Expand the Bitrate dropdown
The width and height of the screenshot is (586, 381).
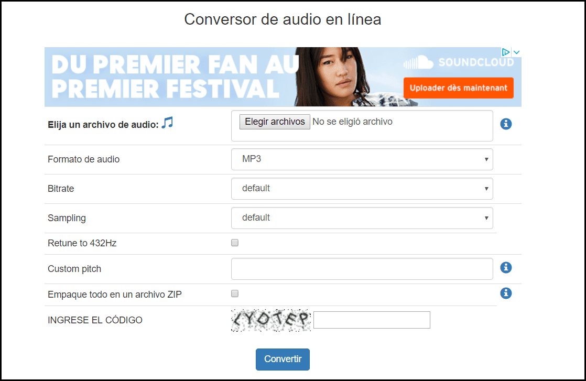pyautogui.click(x=362, y=188)
